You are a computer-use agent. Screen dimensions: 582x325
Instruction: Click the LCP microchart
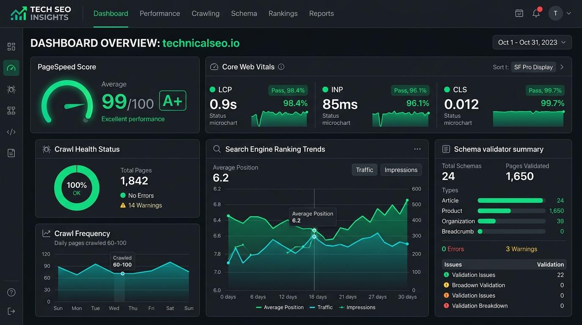(279, 118)
